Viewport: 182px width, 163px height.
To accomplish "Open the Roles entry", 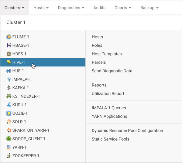I will tap(97, 45).
